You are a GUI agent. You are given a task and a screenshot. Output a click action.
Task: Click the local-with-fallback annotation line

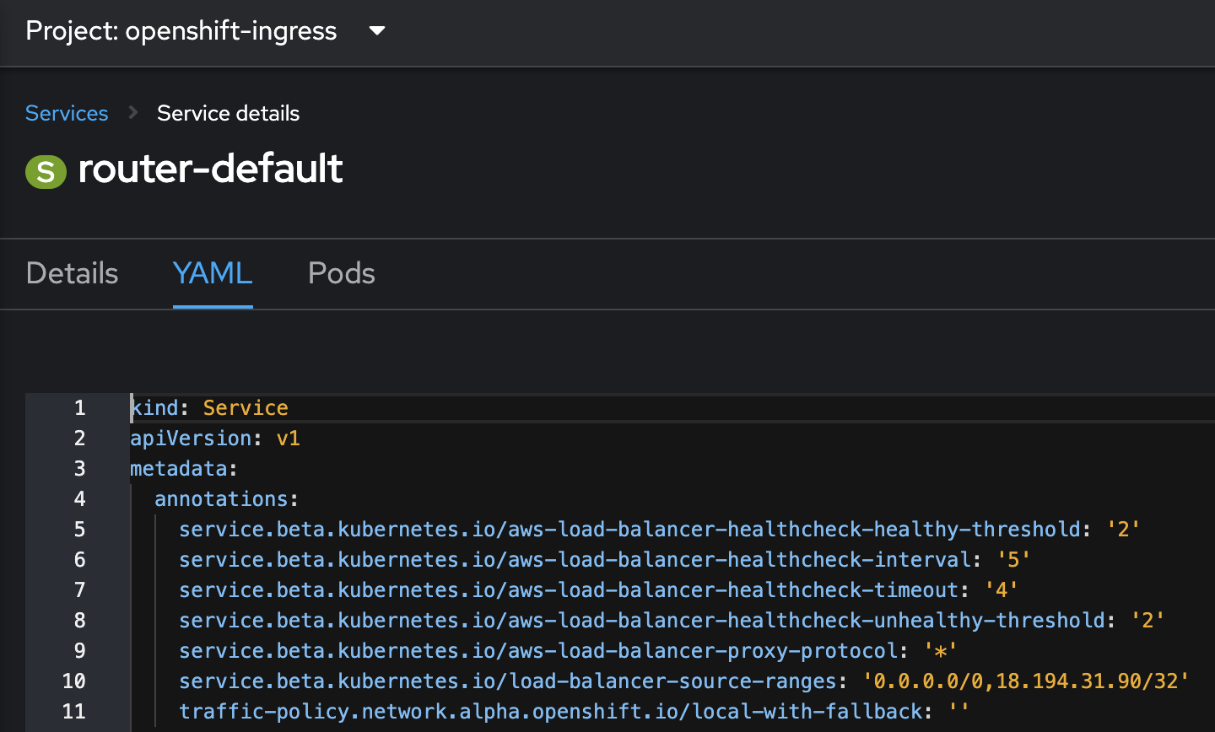(x=574, y=711)
